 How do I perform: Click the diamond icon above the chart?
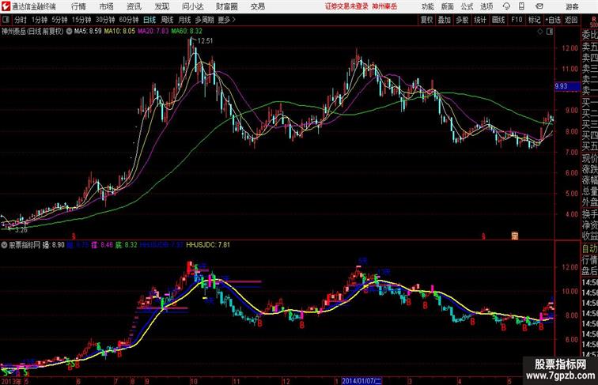tap(540, 32)
